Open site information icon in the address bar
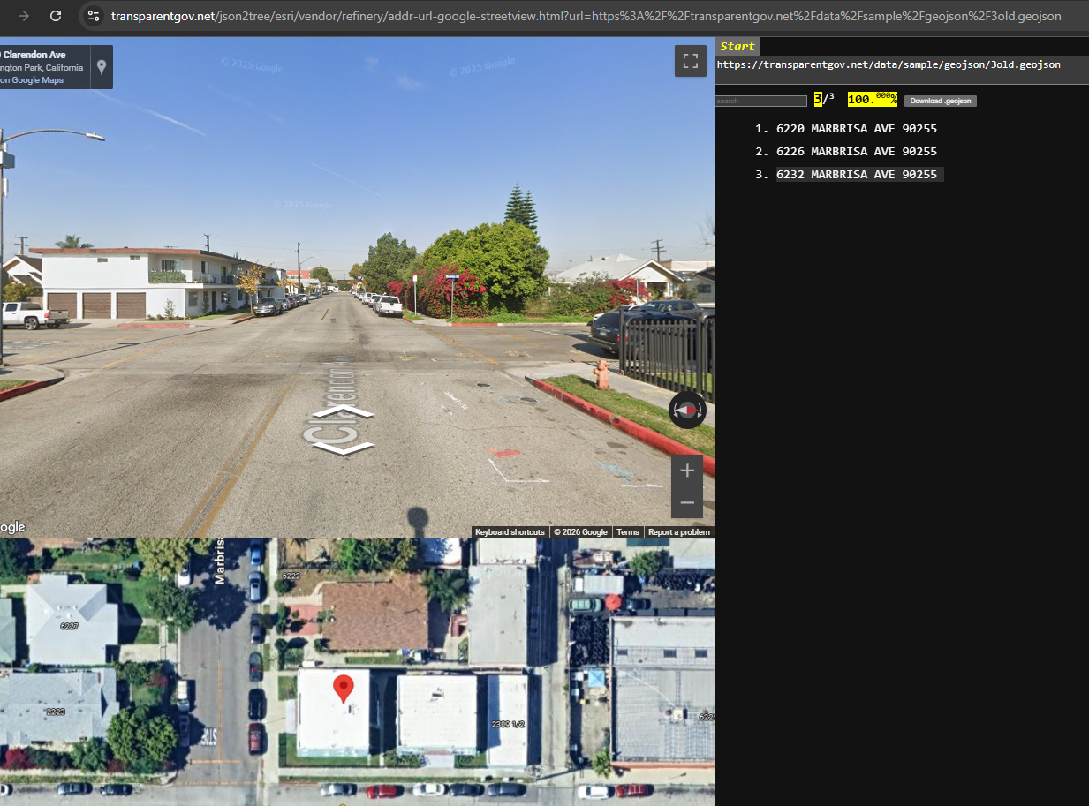 click(x=94, y=16)
